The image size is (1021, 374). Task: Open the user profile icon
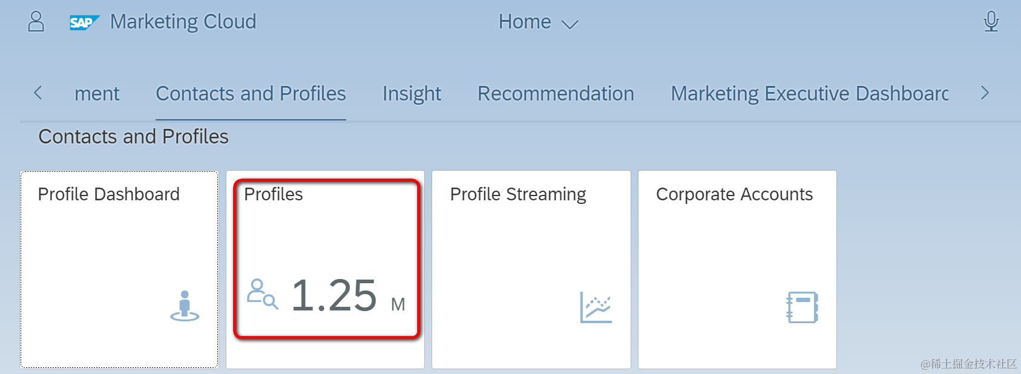point(36,21)
